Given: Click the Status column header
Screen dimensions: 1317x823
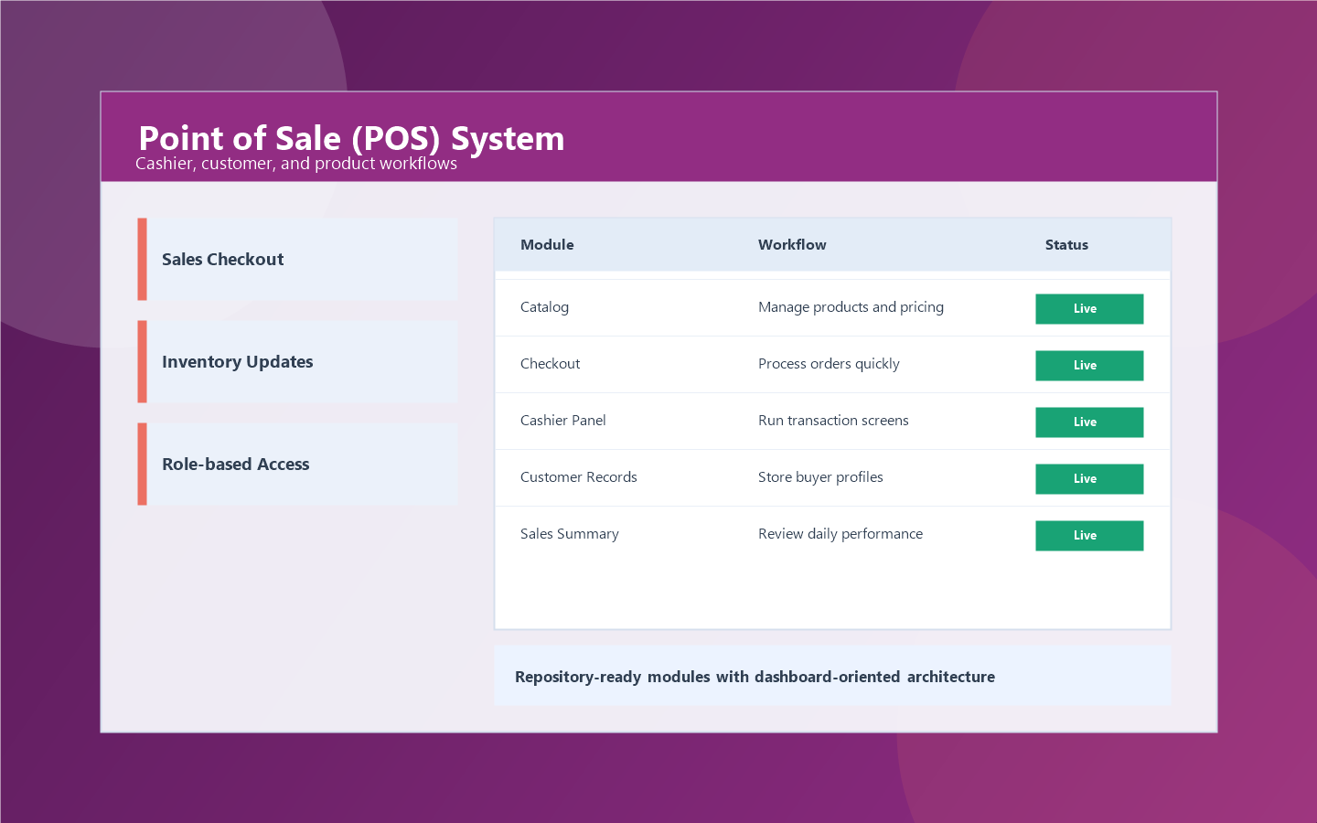Looking at the screenshot, I should point(1066,244).
